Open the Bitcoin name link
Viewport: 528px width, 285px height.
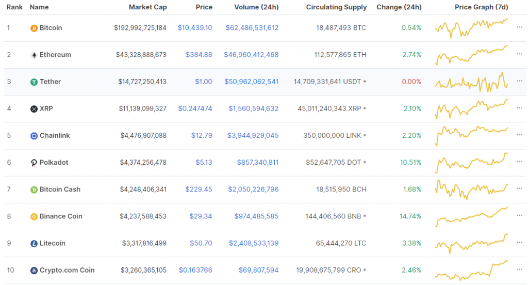tap(51, 28)
